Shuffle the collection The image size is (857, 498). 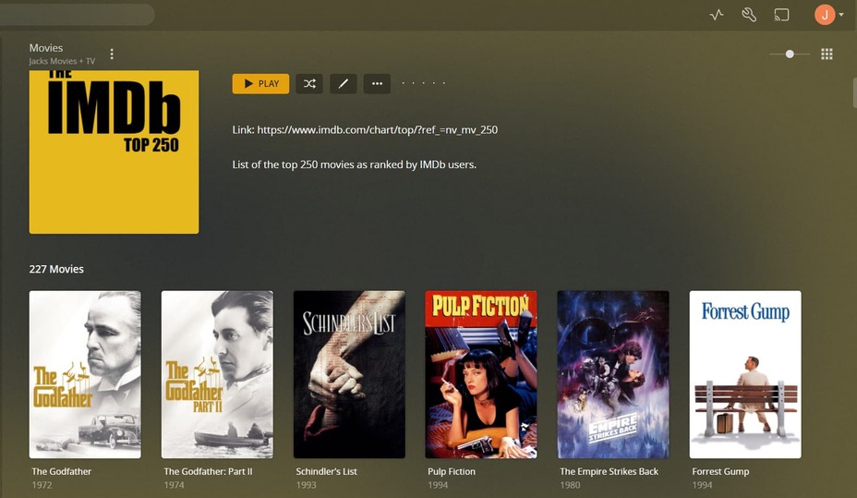(x=309, y=84)
